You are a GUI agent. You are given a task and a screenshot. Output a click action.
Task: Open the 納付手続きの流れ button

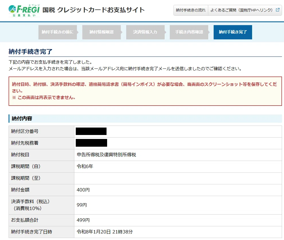(x=191, y=10)
